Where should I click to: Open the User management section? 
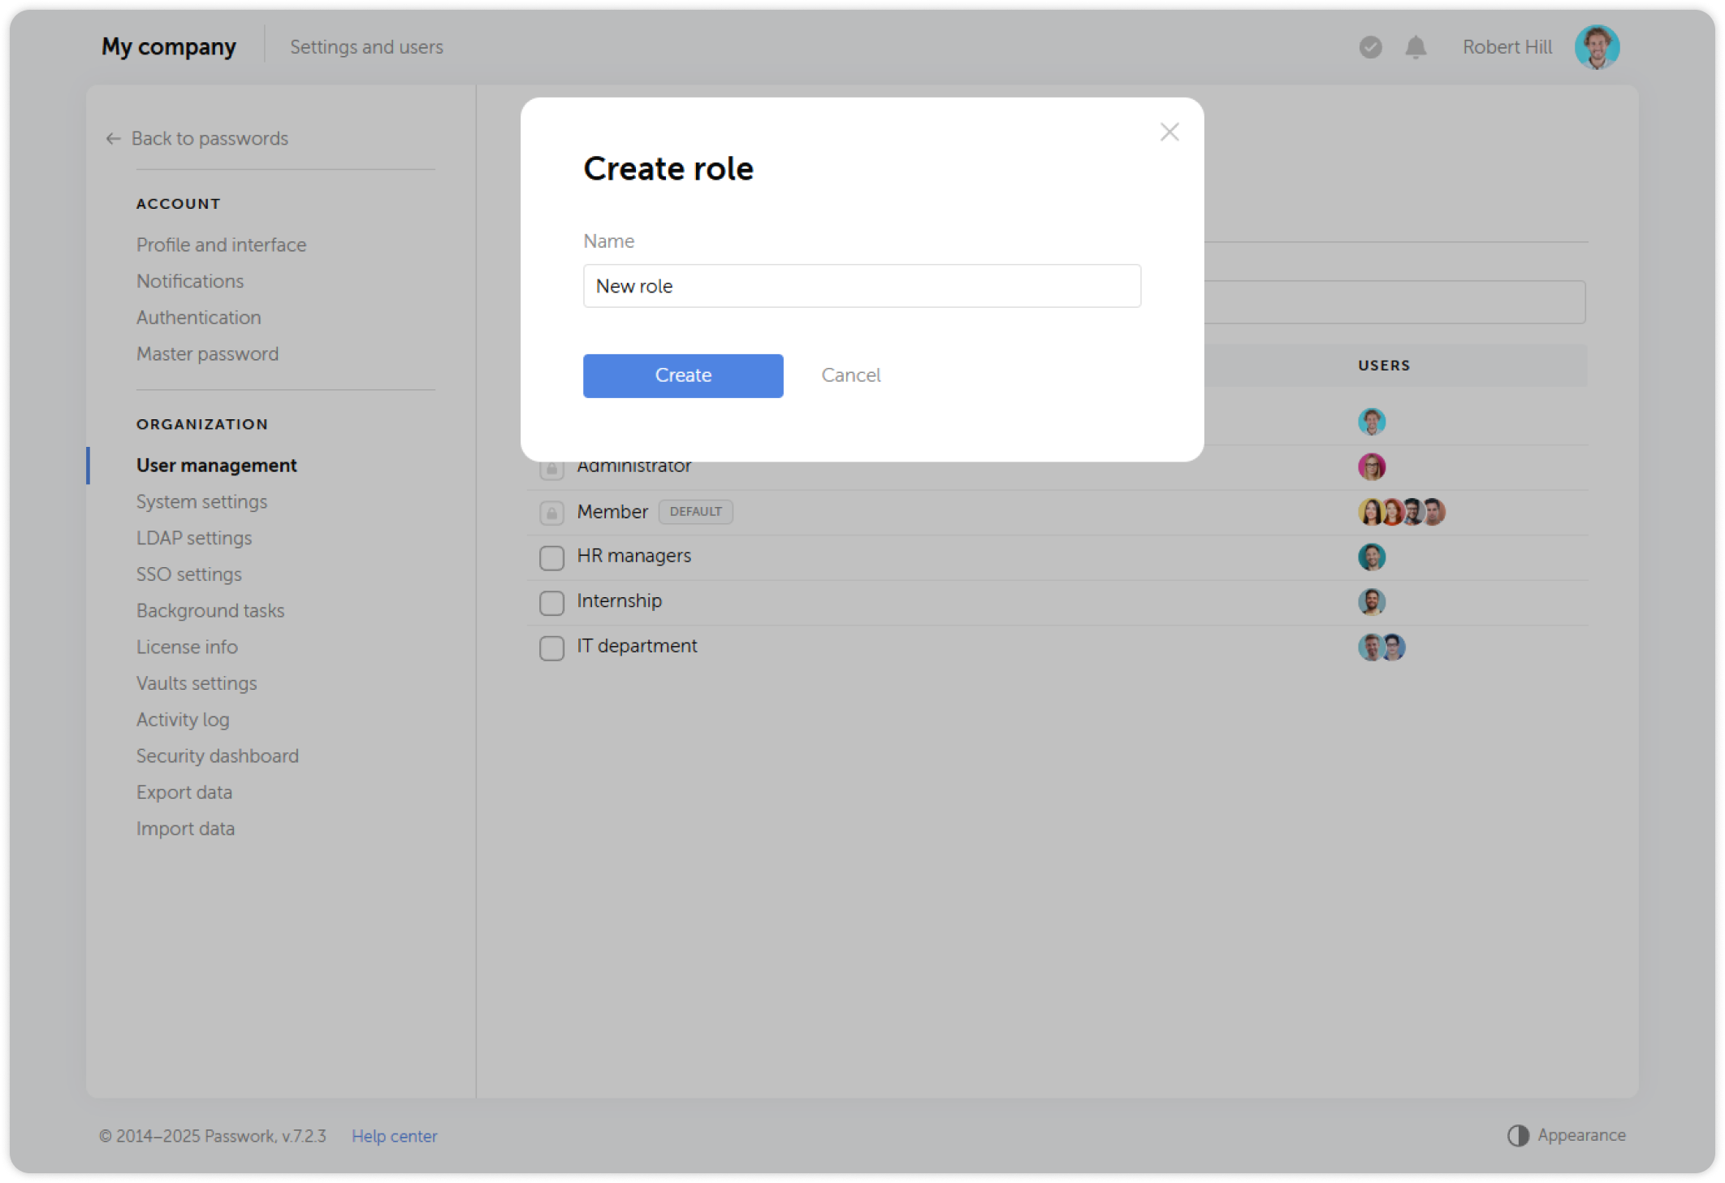click(216, 465)
